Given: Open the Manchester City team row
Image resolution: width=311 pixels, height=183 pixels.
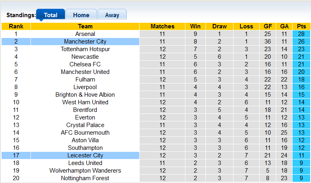Looking at the screenshot, I should pos(85,42).
